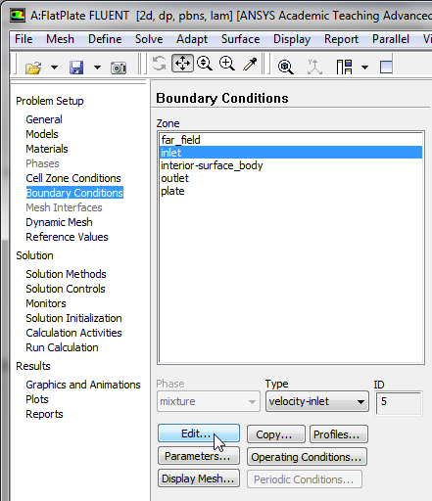
Task: Click the zoom in/out magnifier tool
Action: click(205, 64)
